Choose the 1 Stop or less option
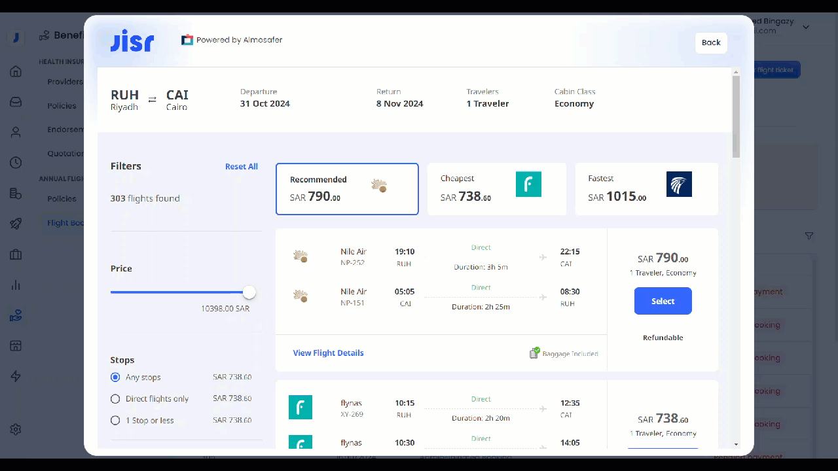Viewport: 838px width, 471px height. (x=116, y=421)
